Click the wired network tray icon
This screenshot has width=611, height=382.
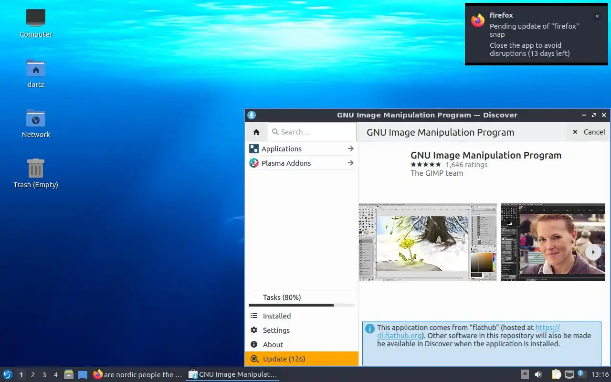pos(569,374)
